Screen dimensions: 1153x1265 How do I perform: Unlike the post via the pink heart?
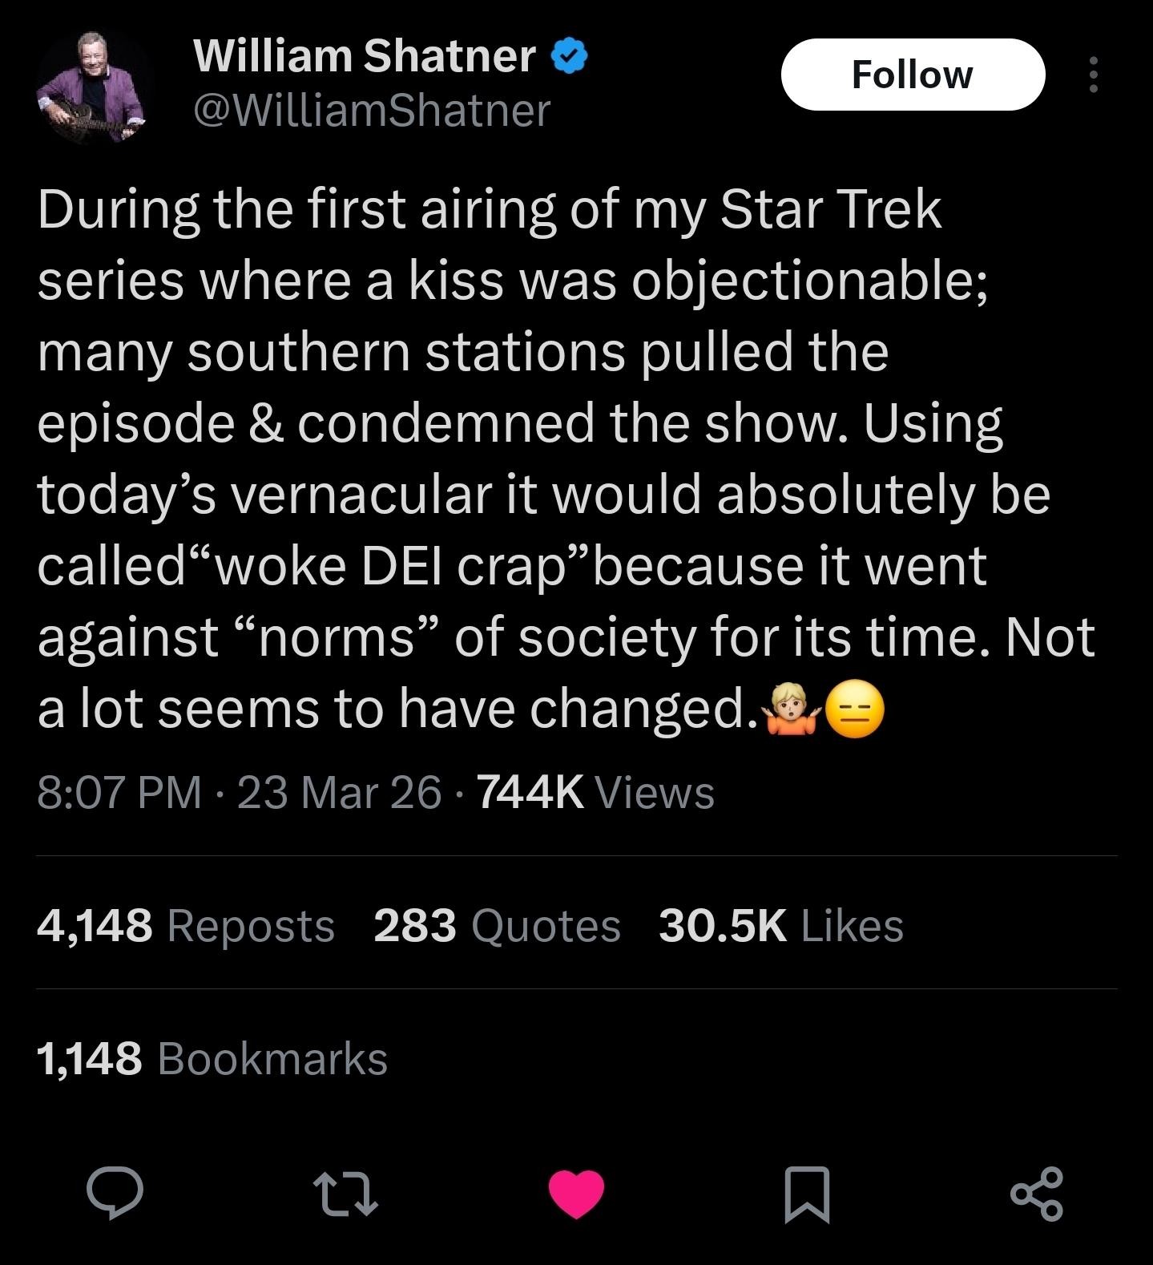tap(576, 1194)
